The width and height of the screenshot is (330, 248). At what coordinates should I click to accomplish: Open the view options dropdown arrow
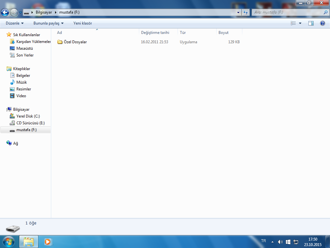pyautogui.click(x=300, y=23)
